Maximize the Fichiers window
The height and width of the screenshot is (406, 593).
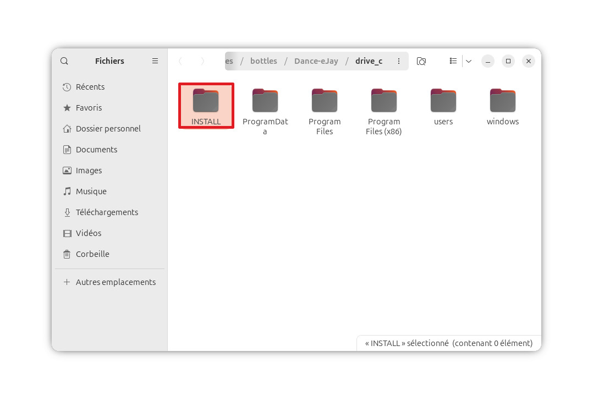508,61
